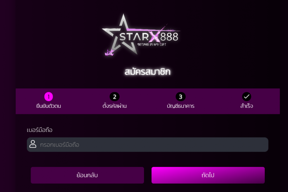Image resolution: width=288 pixels, height=192 pixels.
Task: Open the ยืนยันตัวตน step label
Action: click(x=49, y=106)
